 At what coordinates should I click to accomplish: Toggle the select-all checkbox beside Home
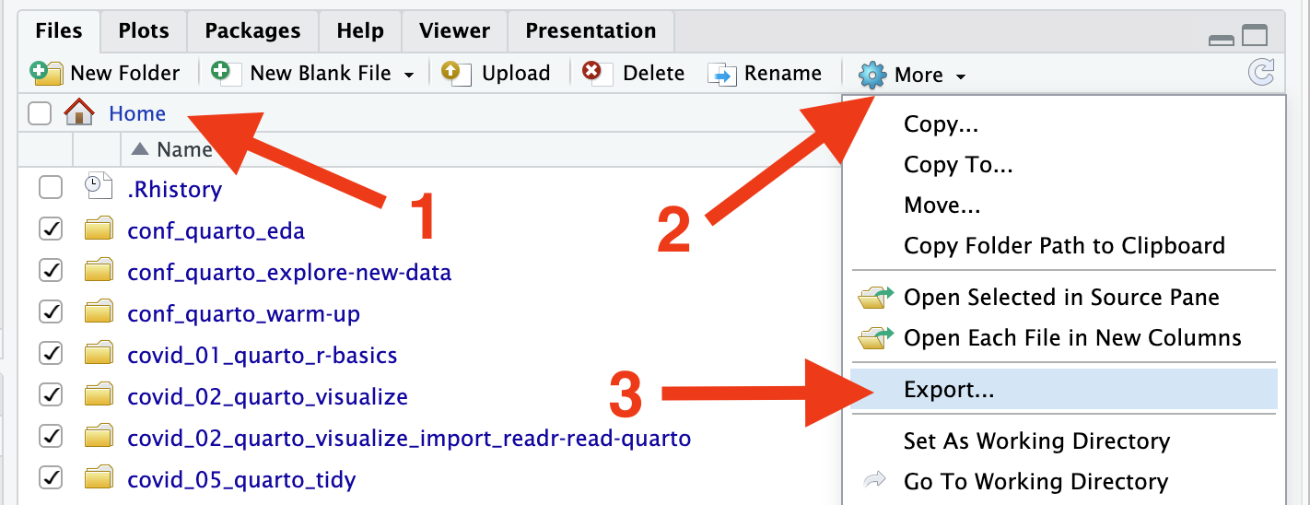point(40,113)
